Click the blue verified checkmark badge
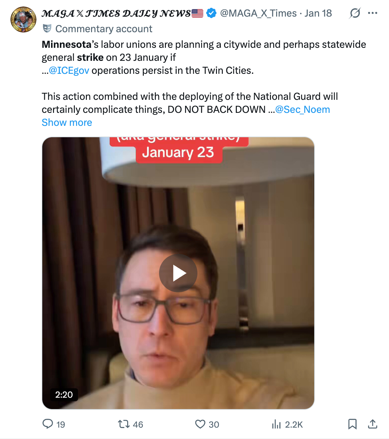Screen dimensions: 389x439 pyautogui.click(x=211, y=13)
